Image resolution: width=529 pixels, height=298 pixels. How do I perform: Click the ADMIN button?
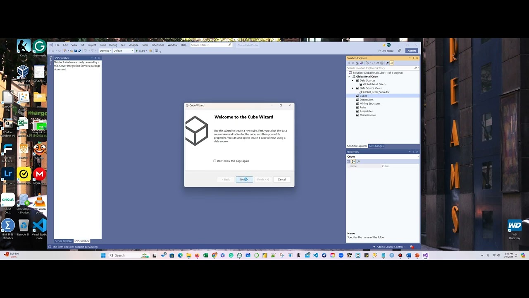(x=412, y=50)
